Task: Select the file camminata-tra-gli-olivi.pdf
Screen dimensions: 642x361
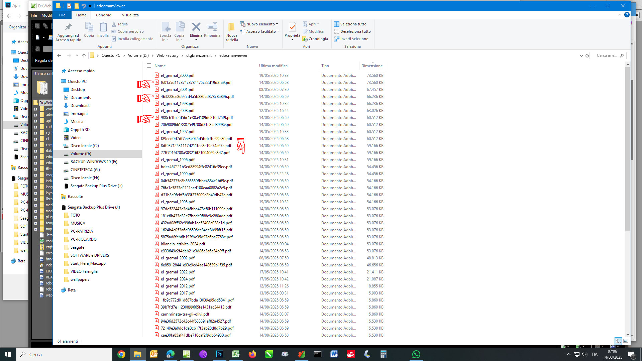Action: 185,314
